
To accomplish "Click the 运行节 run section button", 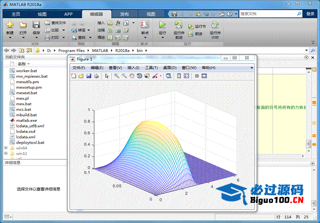I will [197, 26].
